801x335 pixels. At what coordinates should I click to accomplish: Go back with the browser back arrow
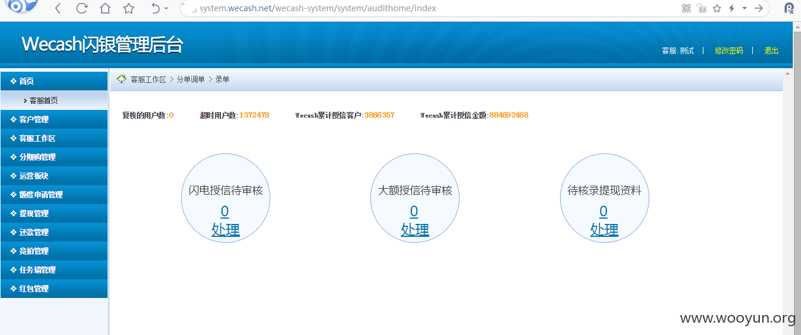click(x=58, y=8)
